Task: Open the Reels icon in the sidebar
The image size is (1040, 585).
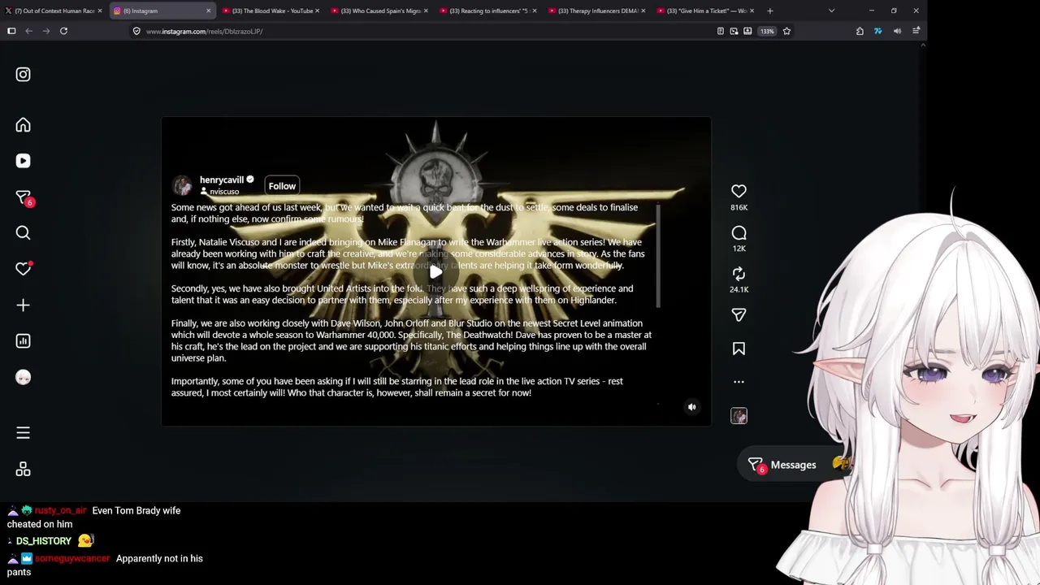Action: (23, 161)
